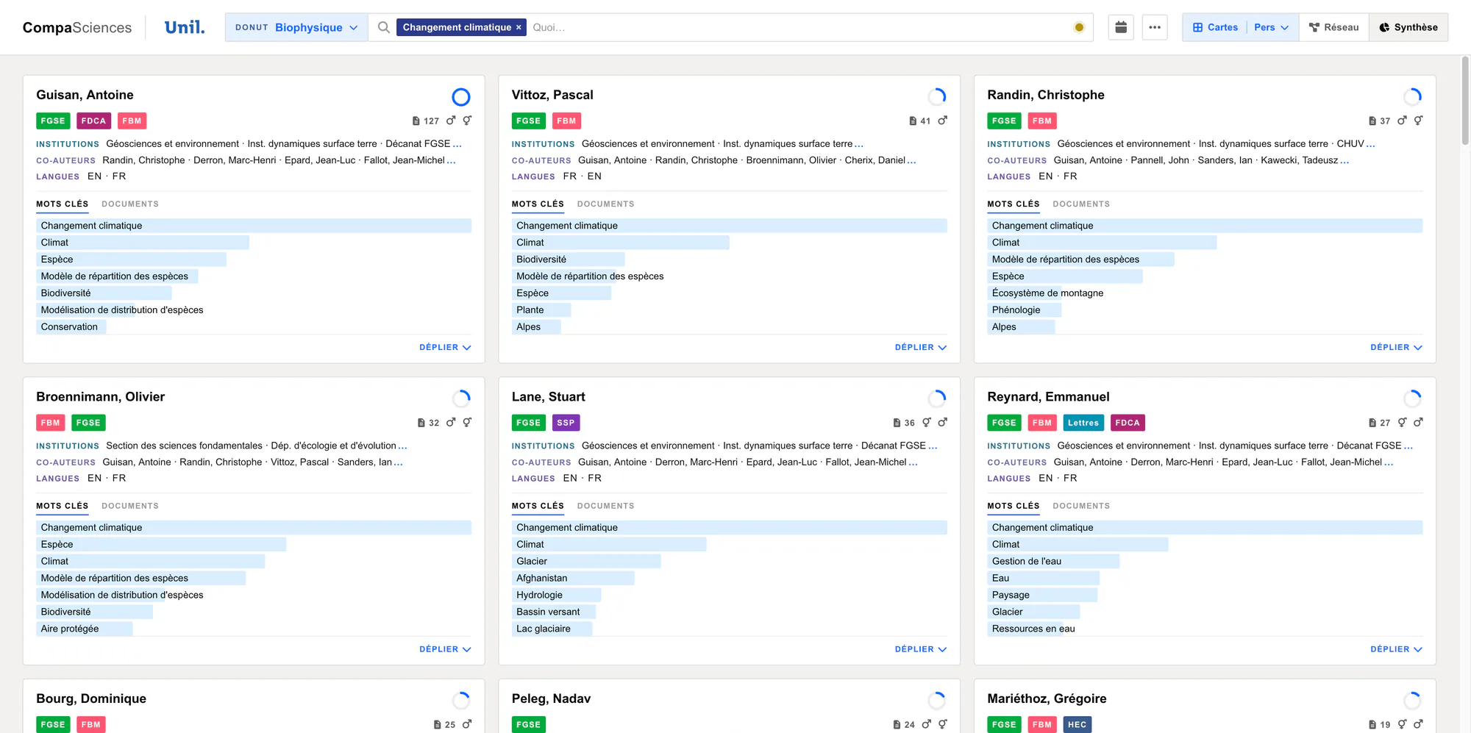Switch to the Réseau view

point(1333,27)
